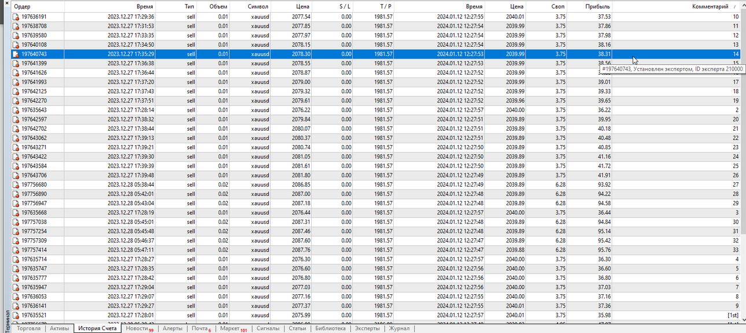746x333 pixels.
Task: Click the order icon for 197641993
Action: click(16, 82)
